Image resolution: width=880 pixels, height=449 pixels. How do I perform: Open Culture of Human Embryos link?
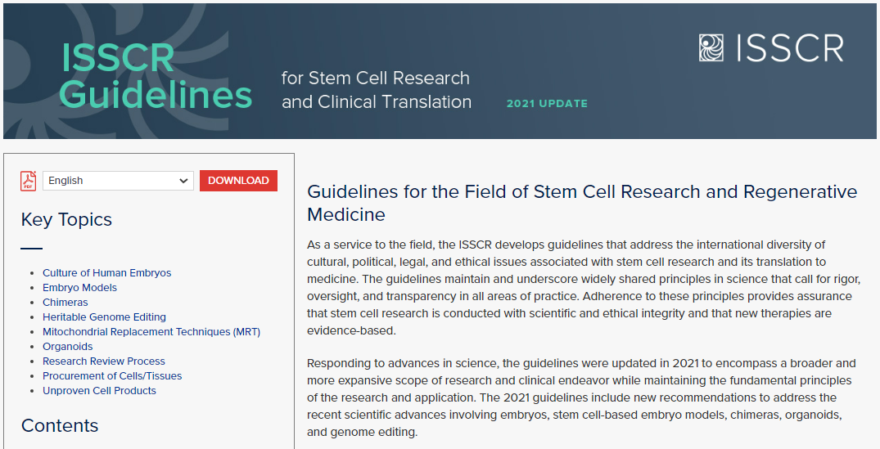pos(106,273)
